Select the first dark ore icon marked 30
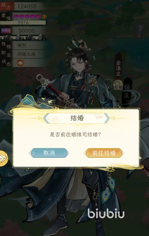The width and height of the screenshot is (149, 236). point(8,38)
